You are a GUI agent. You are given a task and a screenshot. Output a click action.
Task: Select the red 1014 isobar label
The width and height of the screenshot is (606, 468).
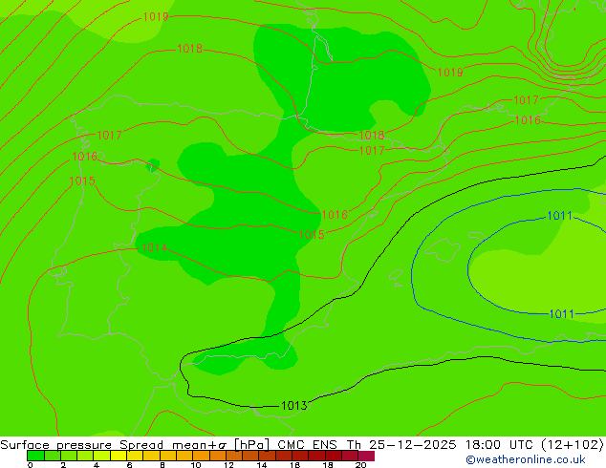(x=154, y=247)
